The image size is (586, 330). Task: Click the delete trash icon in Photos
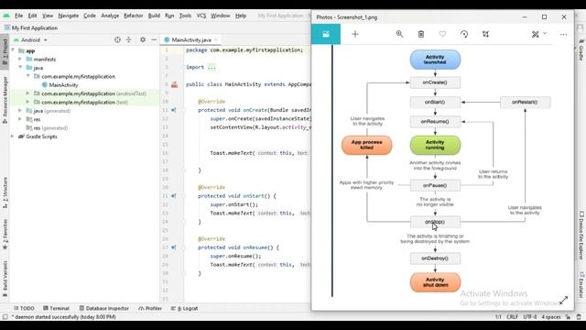pos(421,34)
